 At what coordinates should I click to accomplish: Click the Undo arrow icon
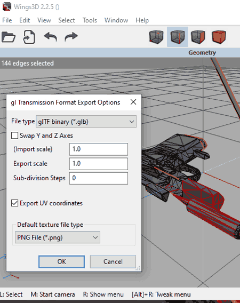51,37
